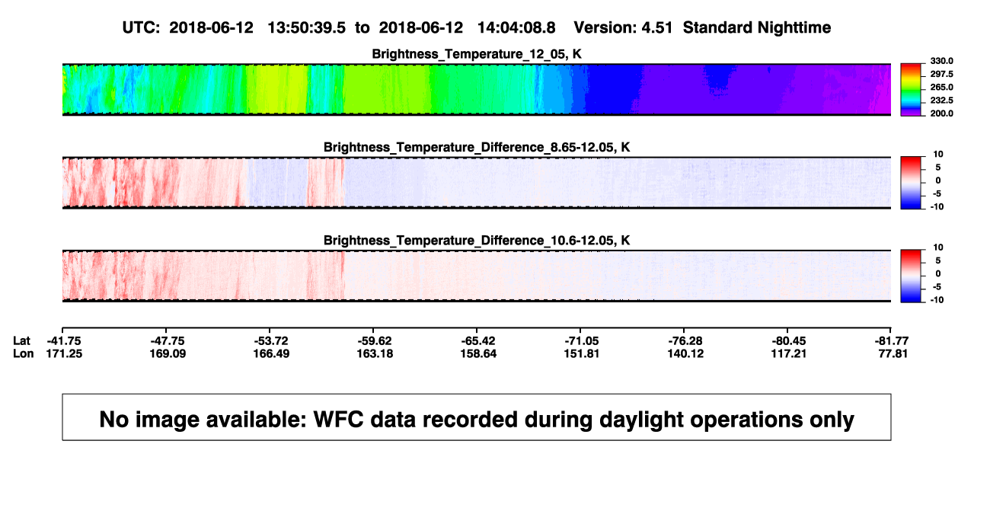990x508 pixels.
Task: Click the 200.0 color scale label
Action: [942, 113]
